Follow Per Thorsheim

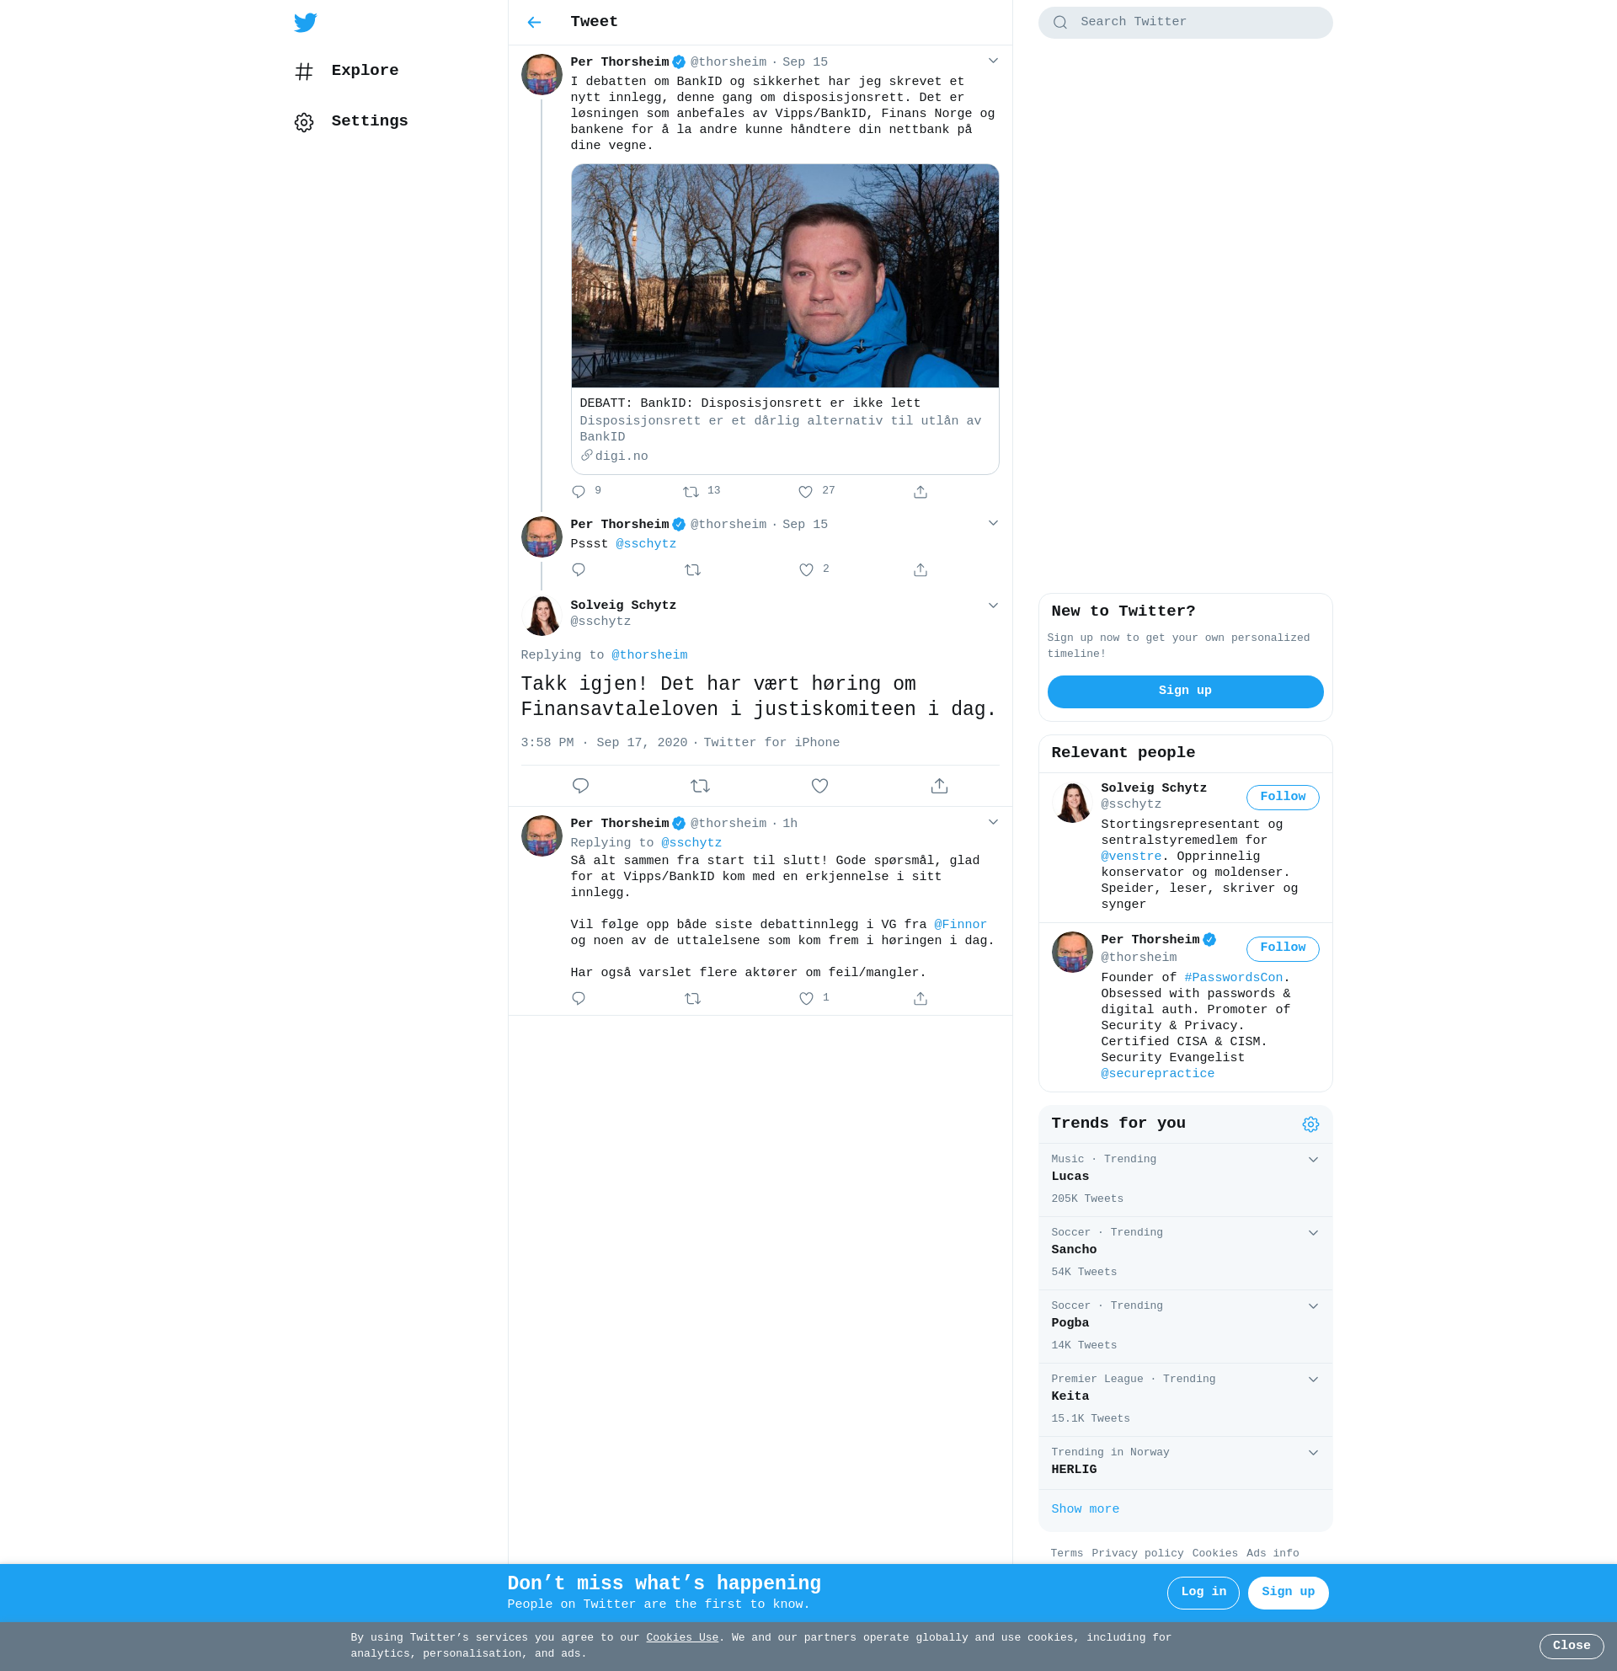point(1283,948)
